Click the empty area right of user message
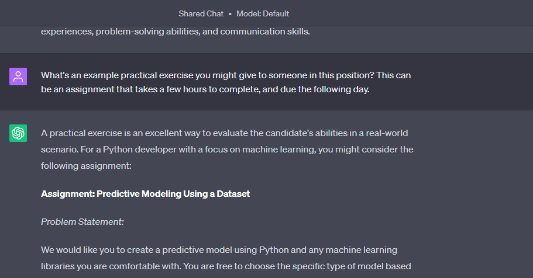The width and height of the screenshot is (533, 278). pyautogui.click(x=473, y=82)
